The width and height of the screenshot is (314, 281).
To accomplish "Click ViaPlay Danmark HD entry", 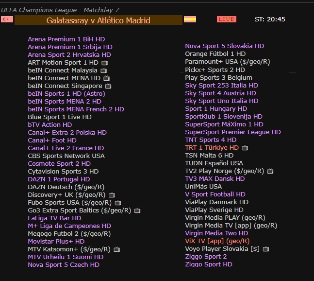I will [217, 202].
